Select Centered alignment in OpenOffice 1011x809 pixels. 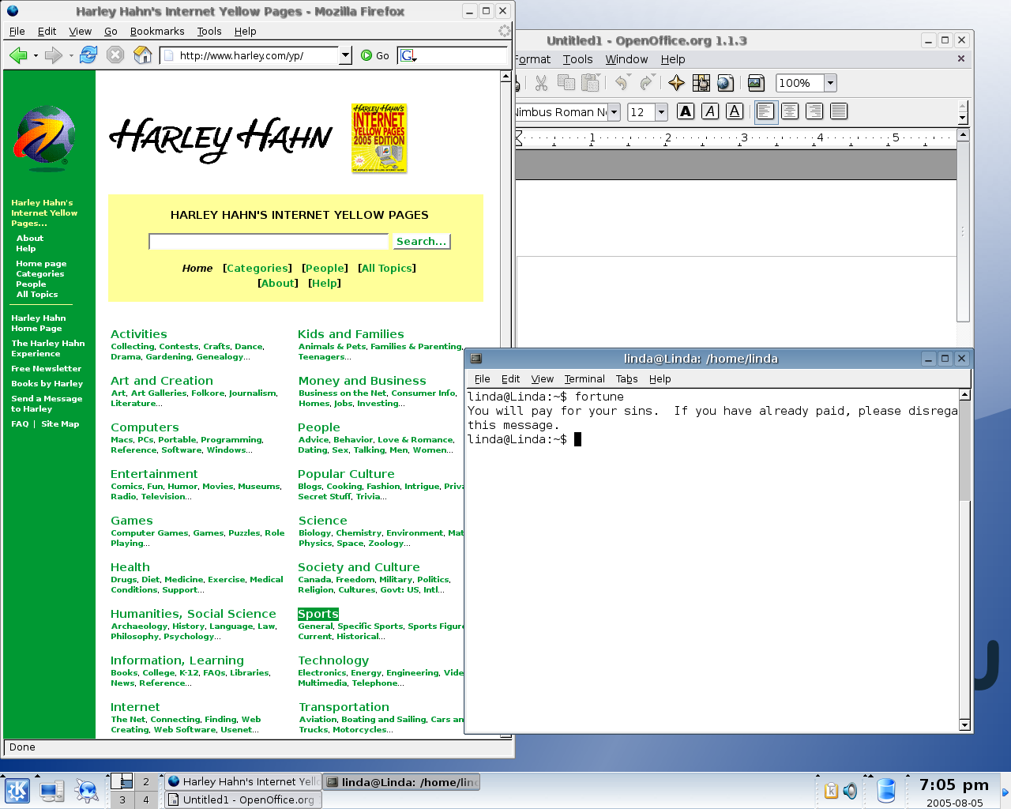[x=790, y=111]
